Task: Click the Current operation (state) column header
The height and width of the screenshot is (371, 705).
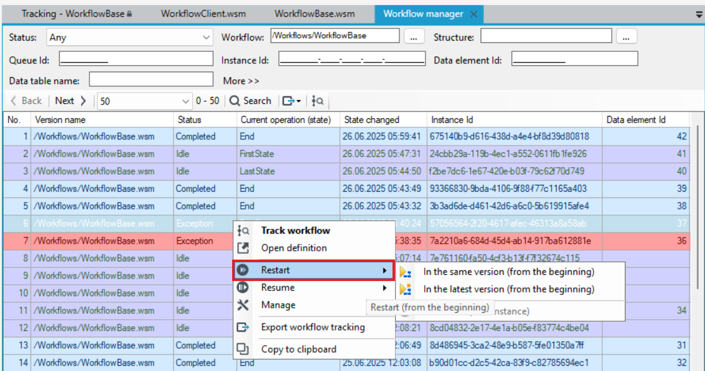Action: tap(288, 120)
